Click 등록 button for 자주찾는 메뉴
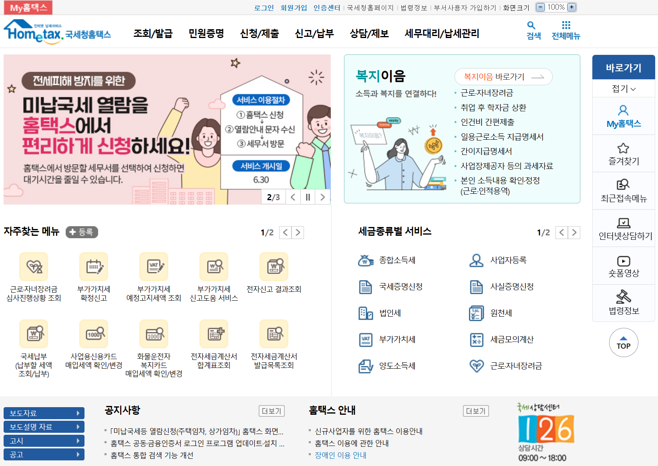Screen dimensions: 658x466 point(82,232)
